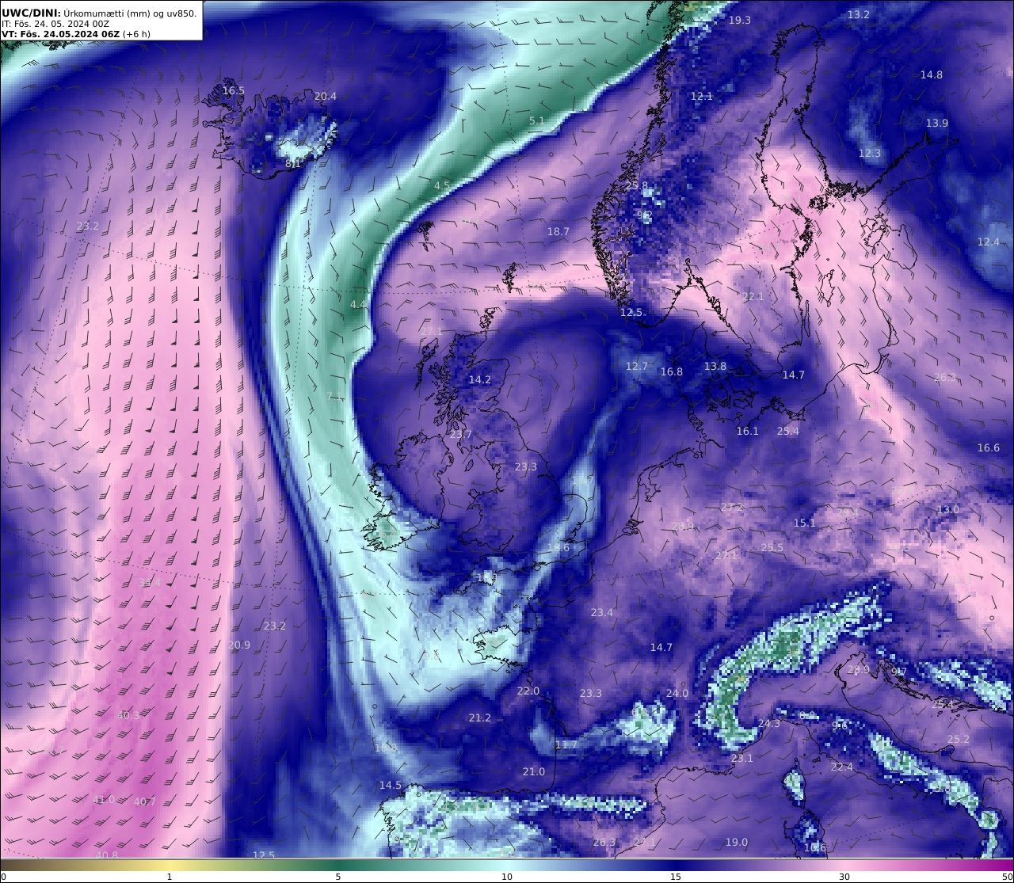
Task: Click the 40.7 value at lower left
Action: [x=144, y=802]
